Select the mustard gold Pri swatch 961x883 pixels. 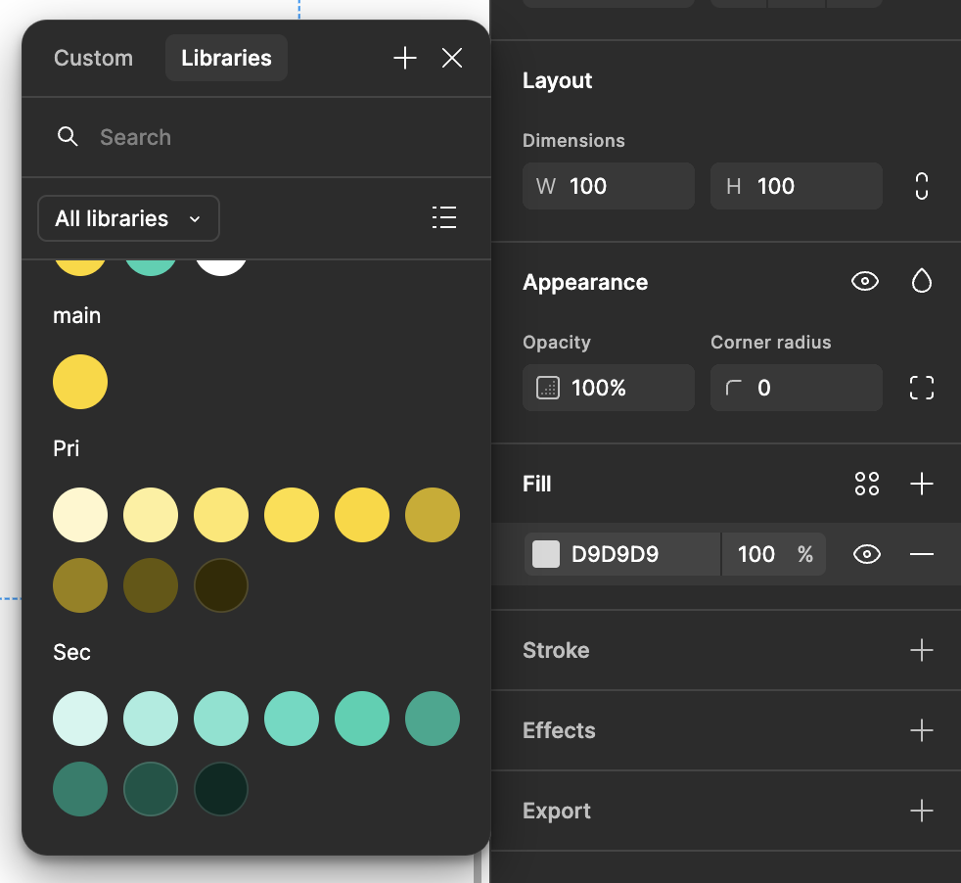[433, 515]
